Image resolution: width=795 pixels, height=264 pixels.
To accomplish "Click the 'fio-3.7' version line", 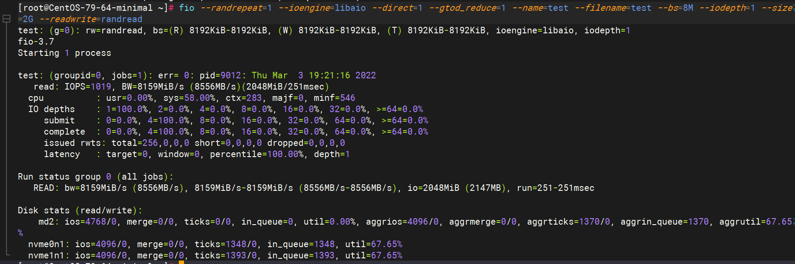I will point(36,42).
